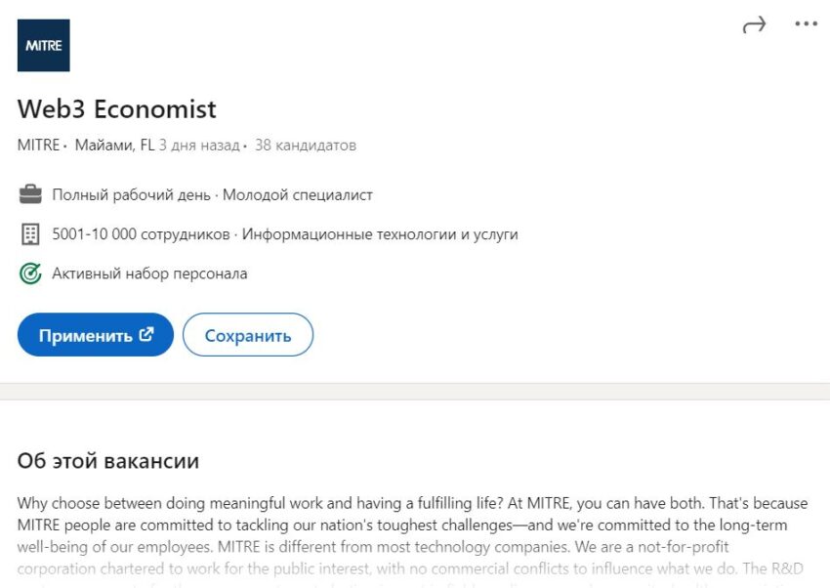This screenshot has width=830, height=588.
Task: Click the 38 кандидатов applicant count
Action: pos(306,146)
